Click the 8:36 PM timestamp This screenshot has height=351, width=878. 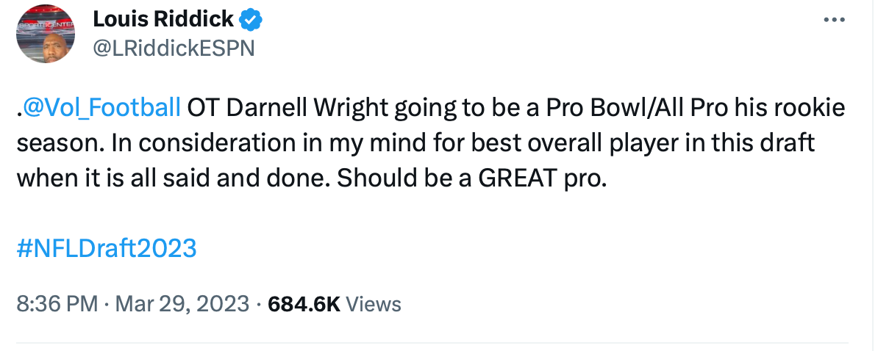57,303
